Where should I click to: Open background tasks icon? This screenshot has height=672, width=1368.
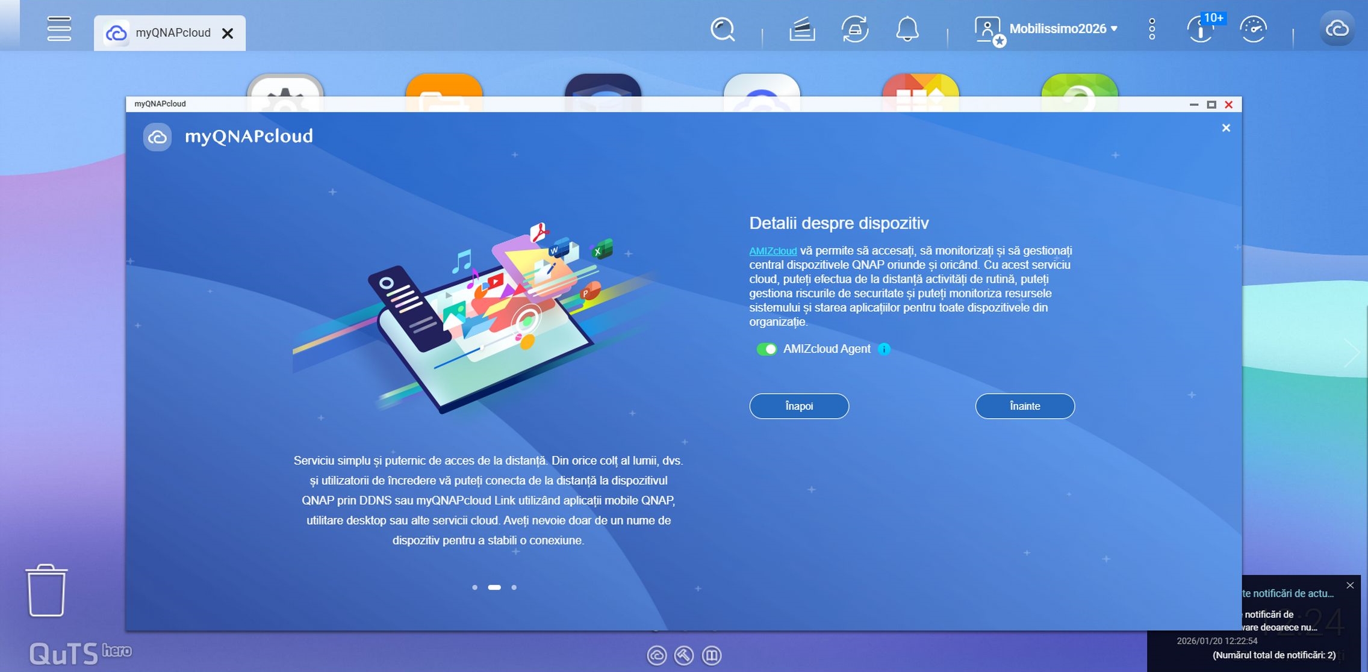click(x=802, y=29)
